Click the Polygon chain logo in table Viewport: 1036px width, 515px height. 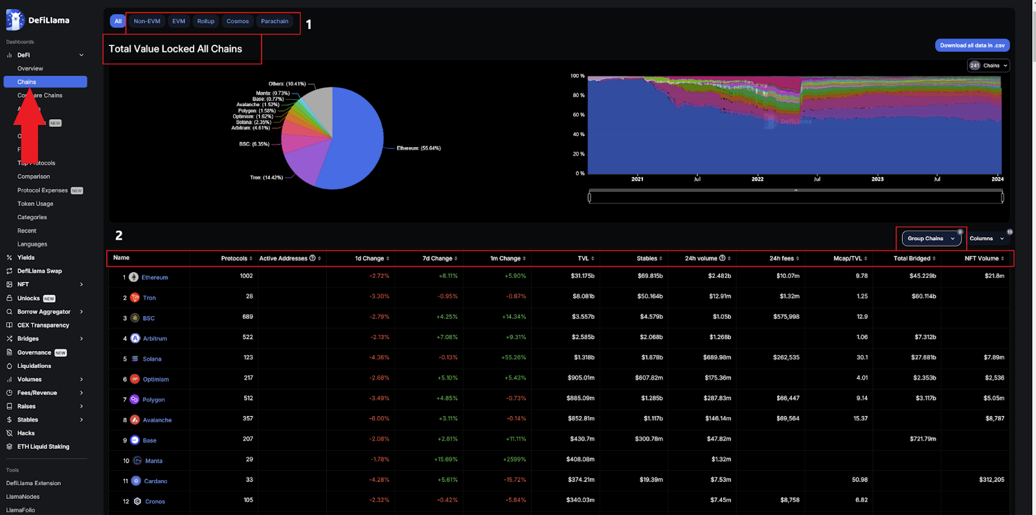point(135,400)
